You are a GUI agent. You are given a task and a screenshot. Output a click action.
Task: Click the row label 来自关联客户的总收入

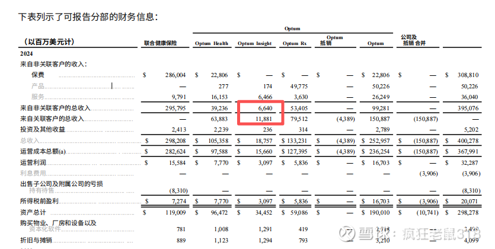click(x=52, y=119)
